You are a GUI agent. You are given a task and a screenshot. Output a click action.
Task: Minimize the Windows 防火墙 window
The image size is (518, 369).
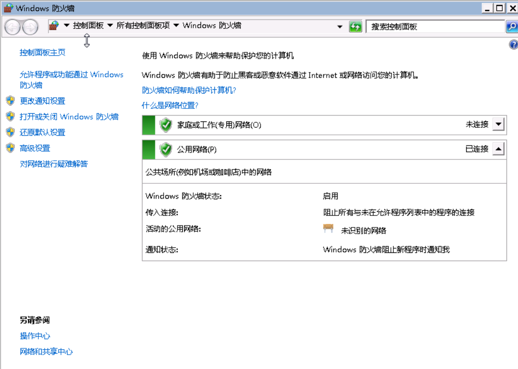(487, 8)
